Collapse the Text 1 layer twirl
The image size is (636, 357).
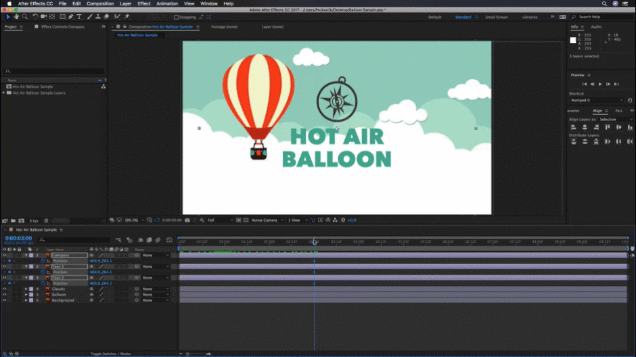(26, 266)
